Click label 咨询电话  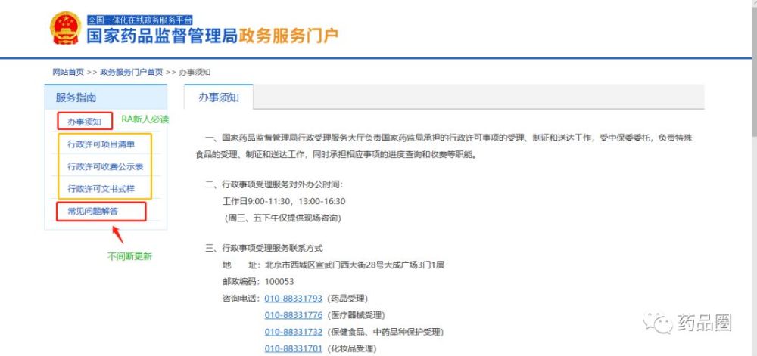point(241,299)
